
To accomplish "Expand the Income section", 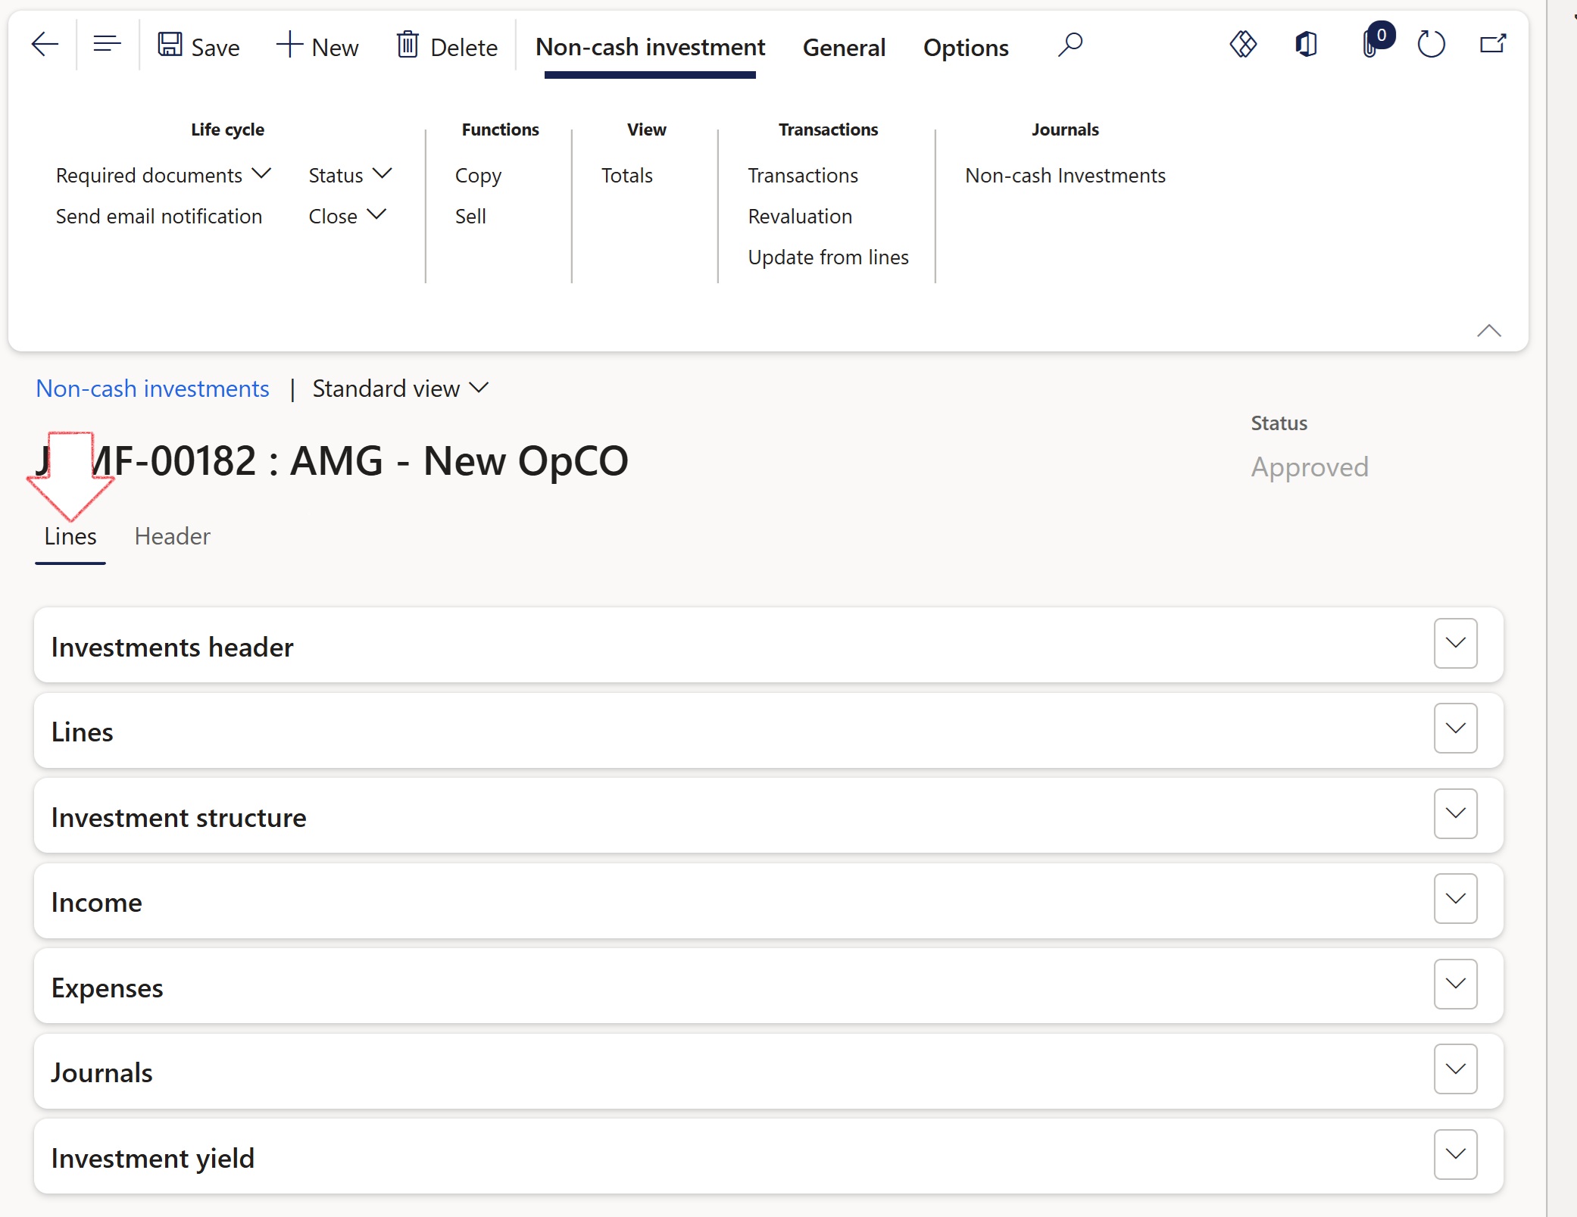I will coord(1455,898).
